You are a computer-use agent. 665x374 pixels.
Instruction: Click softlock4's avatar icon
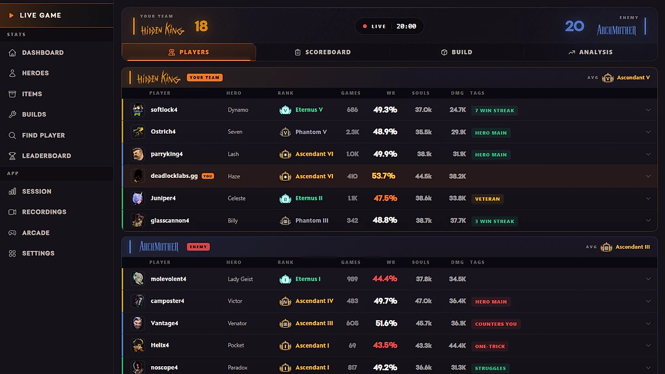pos(138,110)
